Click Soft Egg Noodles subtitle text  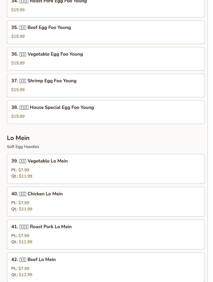coord(23,147)
